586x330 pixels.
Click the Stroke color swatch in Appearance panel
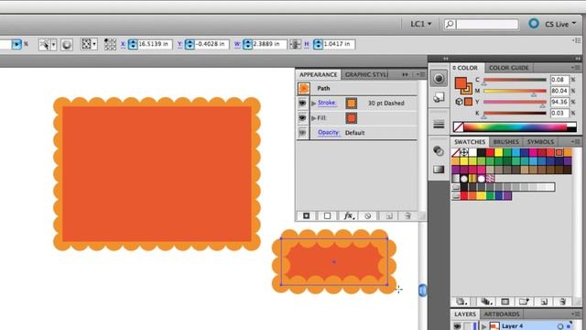(x=352, y=104)
